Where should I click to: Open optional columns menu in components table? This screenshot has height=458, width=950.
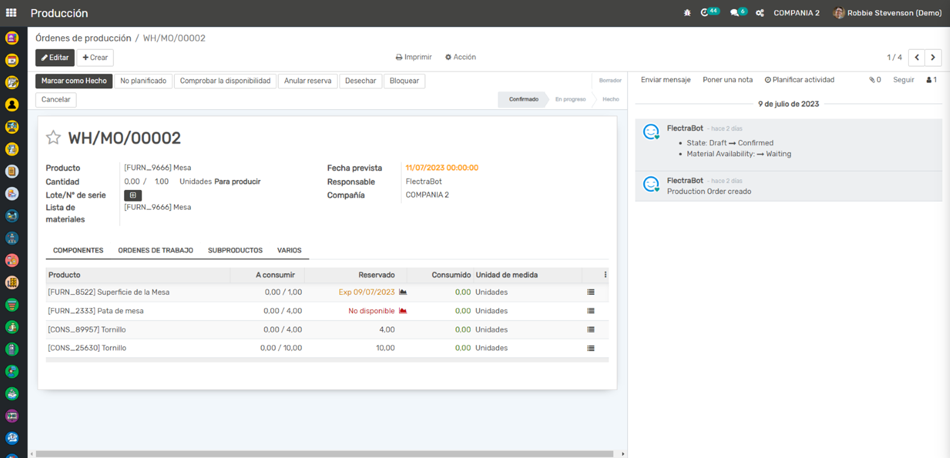[605, 275]
